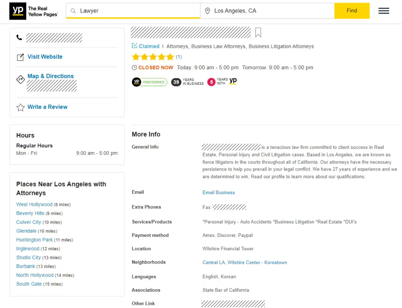Viewport: 402px width, 308px height.
Task: Click the phone icon
Action: coord(19,38)
